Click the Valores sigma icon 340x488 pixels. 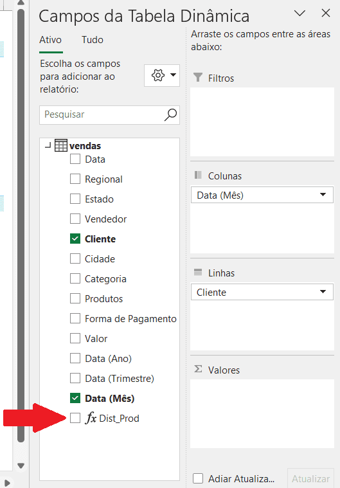[198, 370]
